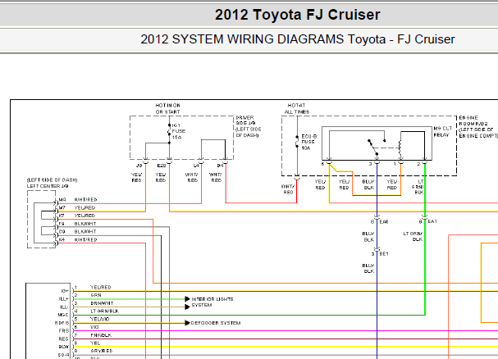Viewport: 498px width, 359px height.
Task: Click the INTERIOR LIGHTS SYSTEM reference
Action: click(212, 302)
